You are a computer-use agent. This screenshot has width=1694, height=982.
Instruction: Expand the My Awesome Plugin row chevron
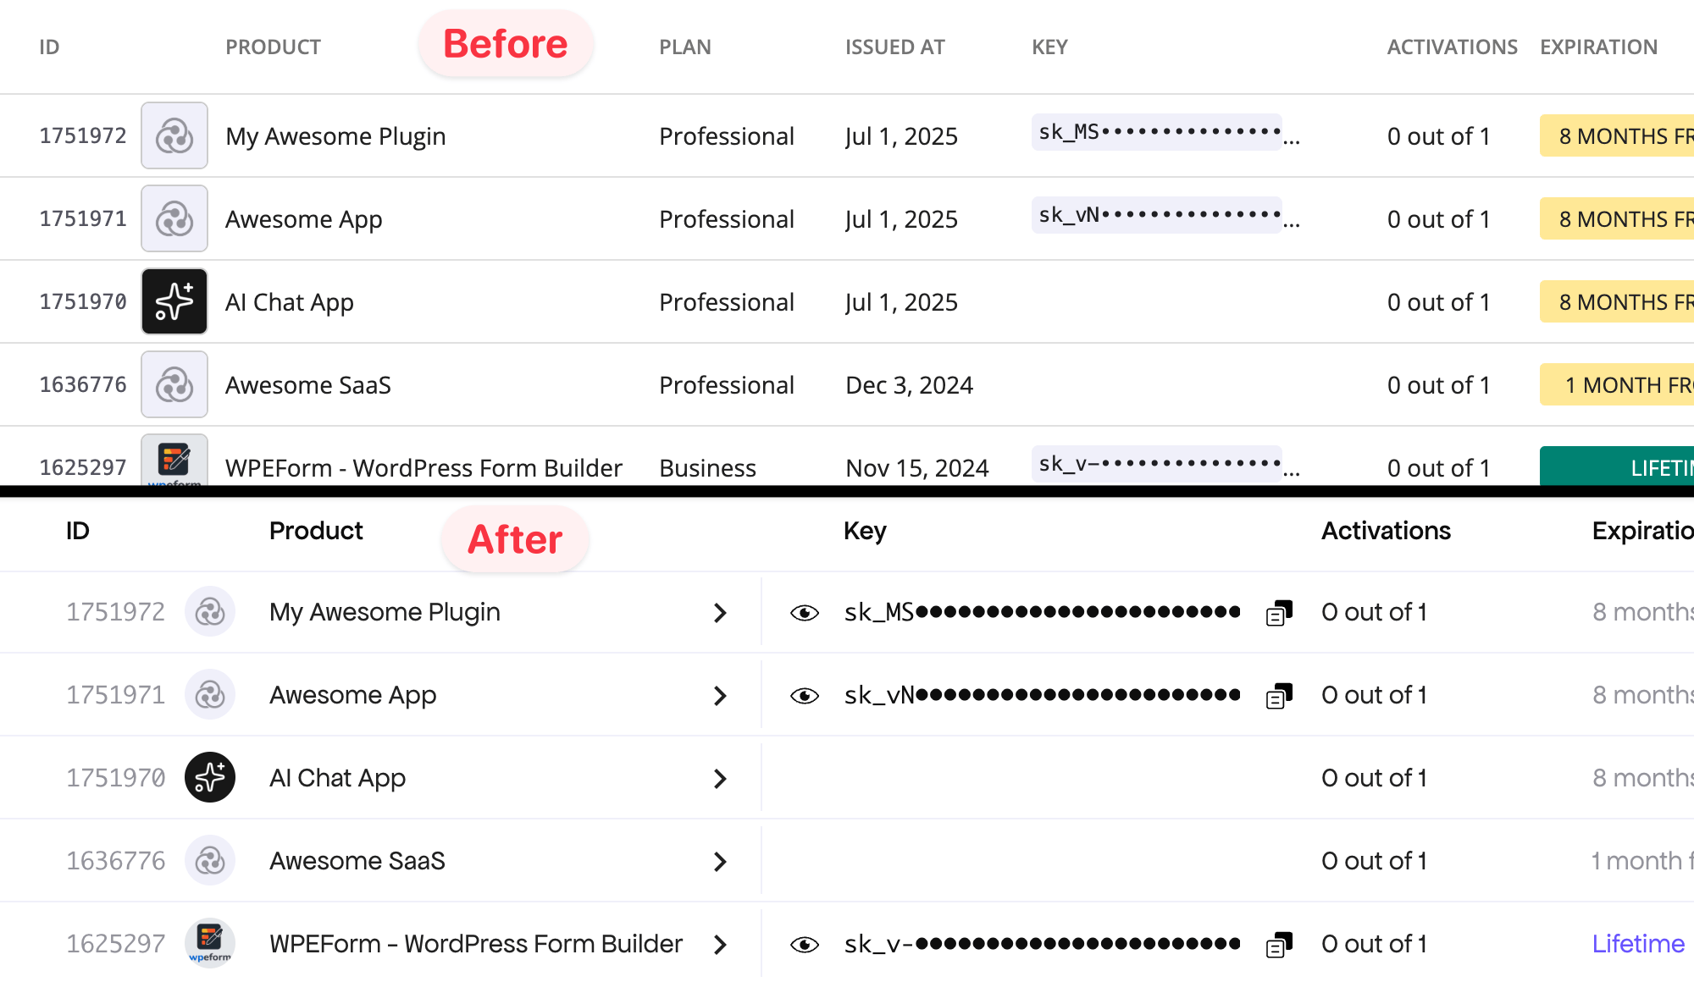(720, 613)
